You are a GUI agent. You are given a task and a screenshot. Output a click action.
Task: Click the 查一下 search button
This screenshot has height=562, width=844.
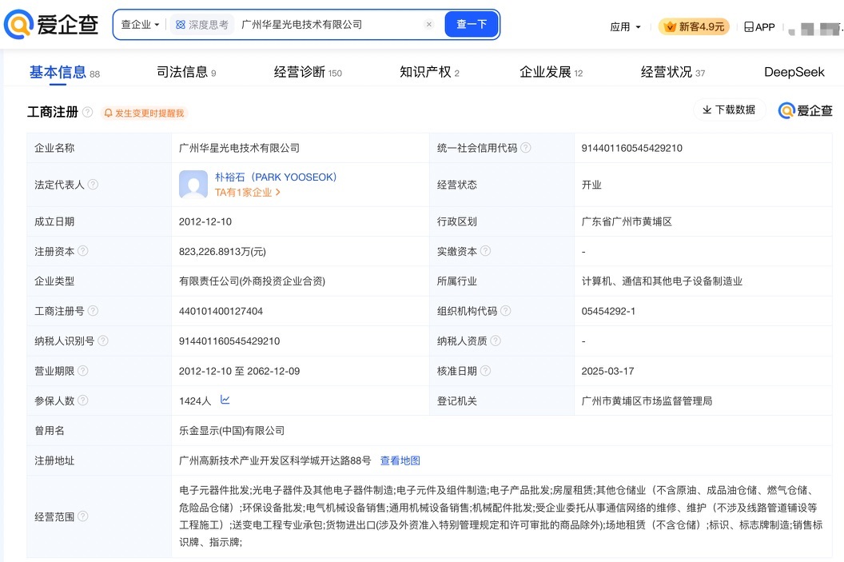point(472,24)
